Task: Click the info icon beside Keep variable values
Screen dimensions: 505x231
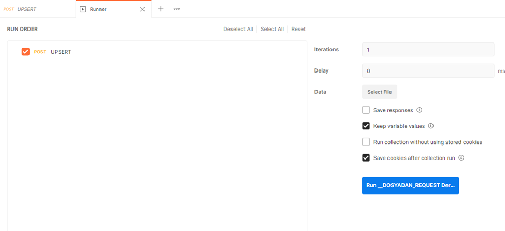Action: click(x=431, y=126)
